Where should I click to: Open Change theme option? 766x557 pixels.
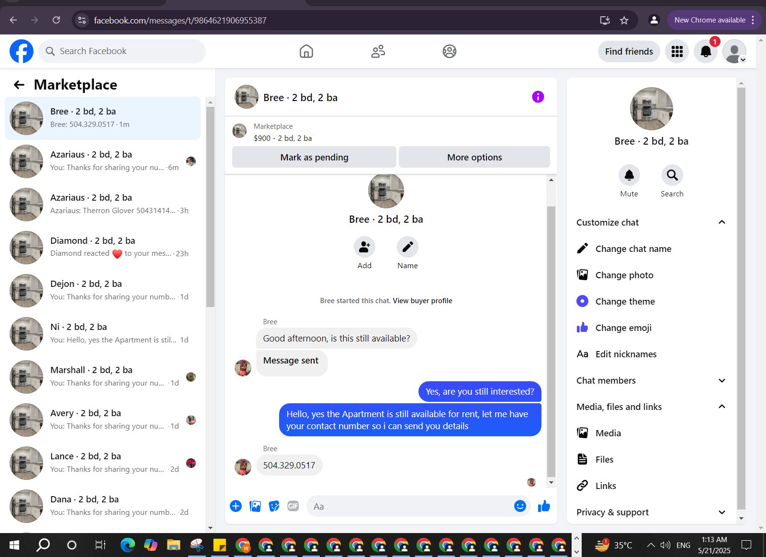[x=651, y=301]
